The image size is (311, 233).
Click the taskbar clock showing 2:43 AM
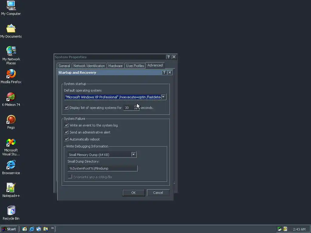(299, 229)
